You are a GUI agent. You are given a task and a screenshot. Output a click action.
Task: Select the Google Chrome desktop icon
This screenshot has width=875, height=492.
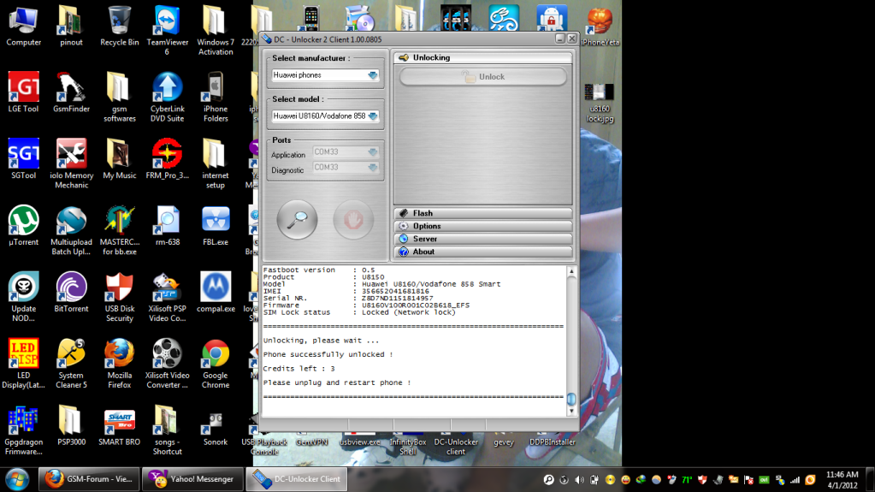click(x=216, y=363)
